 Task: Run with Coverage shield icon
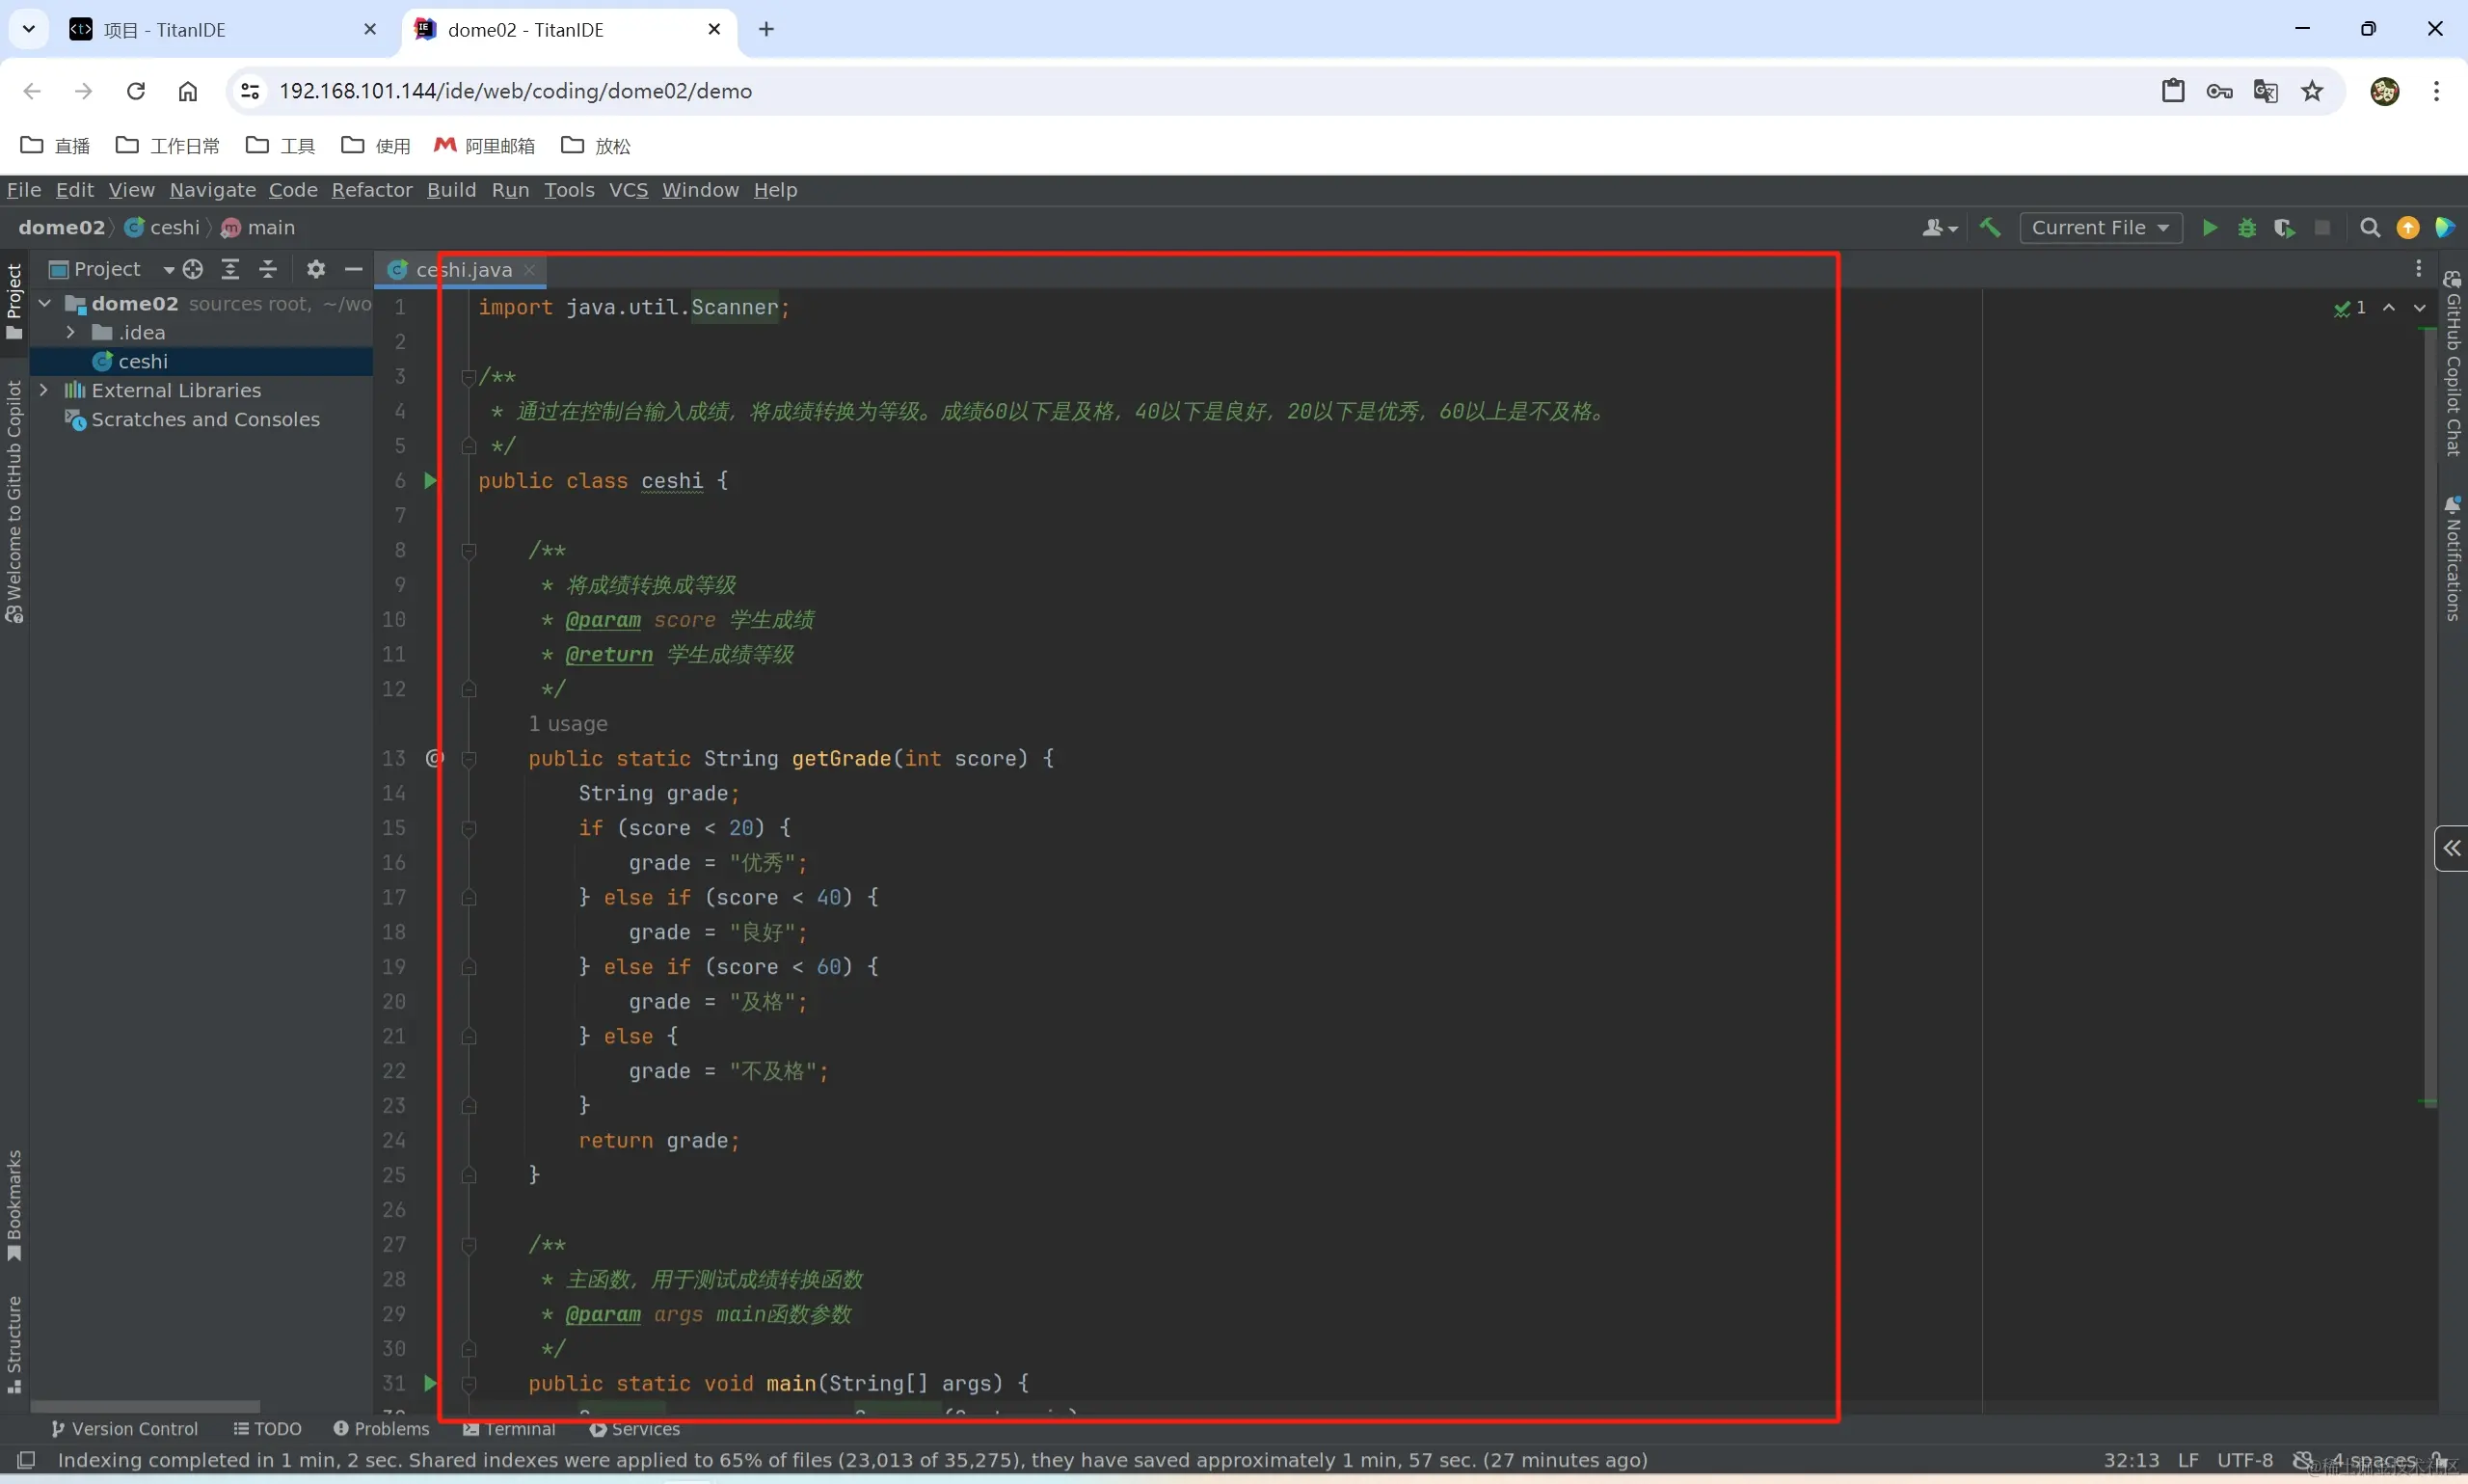pyautogui.click(x=2284, y=228)
